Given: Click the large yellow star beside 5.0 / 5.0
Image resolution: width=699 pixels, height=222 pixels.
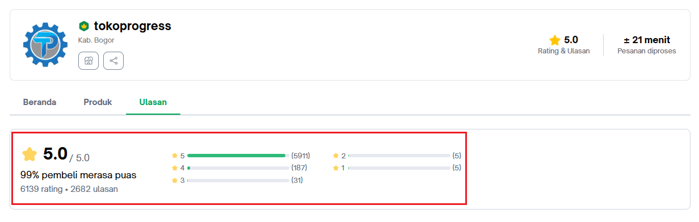Looking at the screenshot, I should 30,154.
